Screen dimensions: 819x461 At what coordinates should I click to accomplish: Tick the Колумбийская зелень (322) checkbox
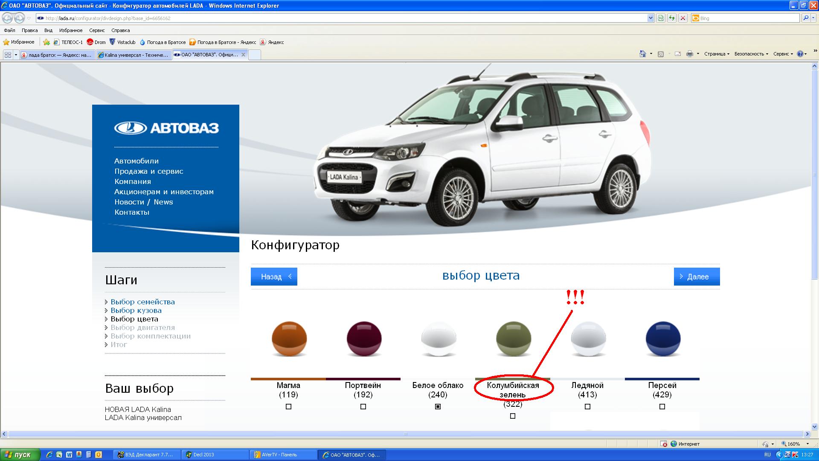pos(513,416)
